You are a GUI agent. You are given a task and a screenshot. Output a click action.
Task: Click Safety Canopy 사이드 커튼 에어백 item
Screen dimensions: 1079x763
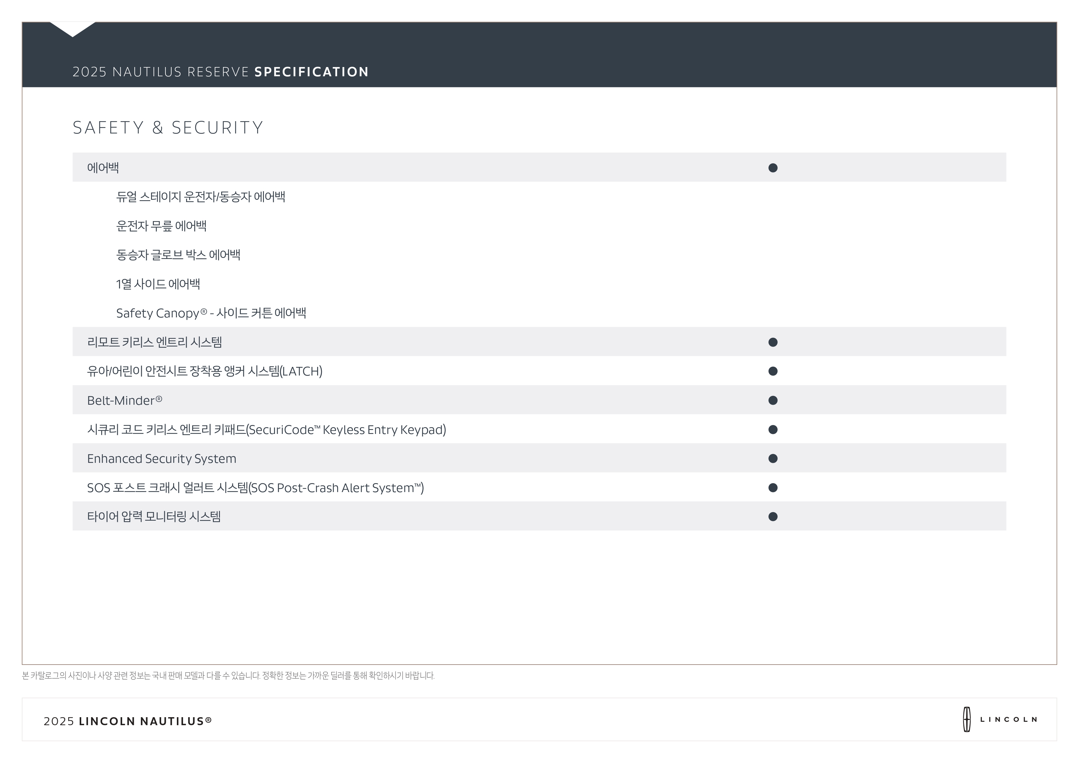211,313
